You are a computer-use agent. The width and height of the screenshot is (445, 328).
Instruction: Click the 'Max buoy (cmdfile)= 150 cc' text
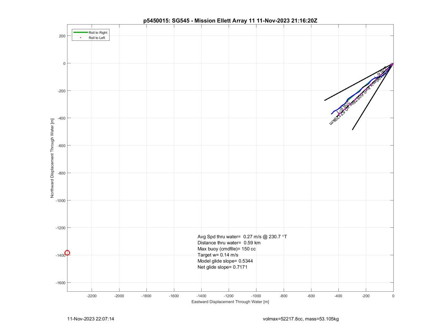point(227,249)
